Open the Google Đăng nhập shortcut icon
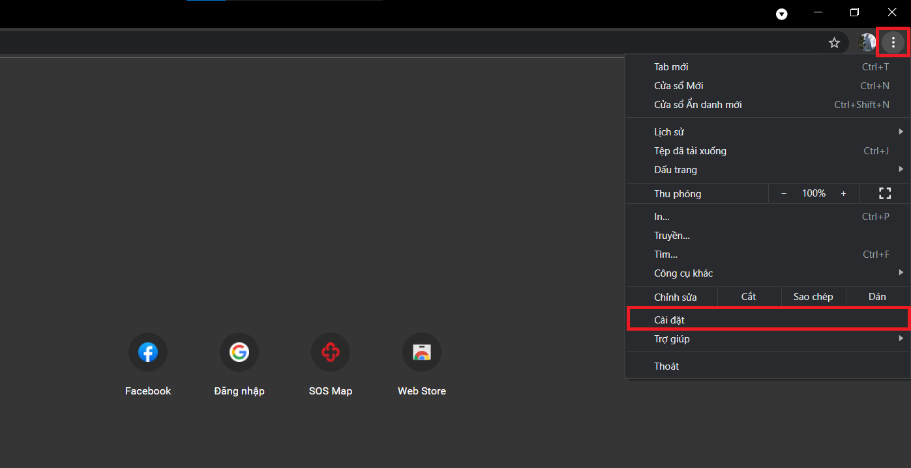The image size is (911, 468). pos(239,352)
